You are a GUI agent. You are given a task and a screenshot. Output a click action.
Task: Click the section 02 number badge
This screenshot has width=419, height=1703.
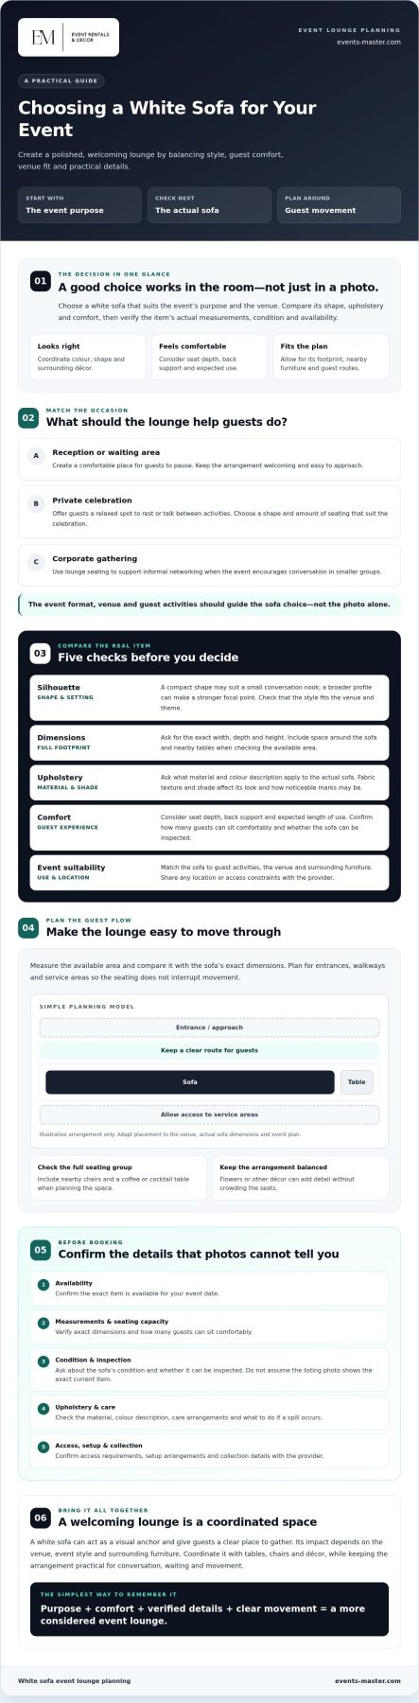(28, 417)
